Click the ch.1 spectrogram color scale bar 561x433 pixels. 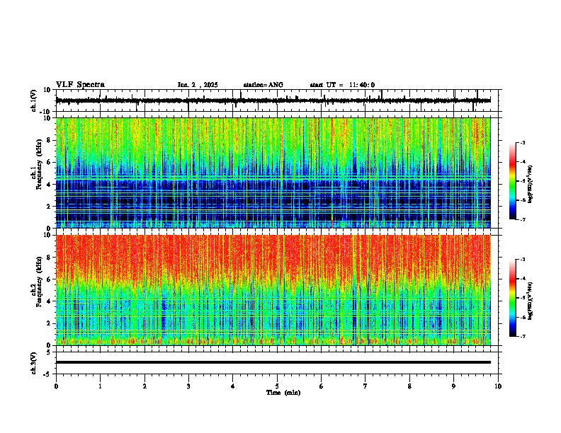coord(513,181)
